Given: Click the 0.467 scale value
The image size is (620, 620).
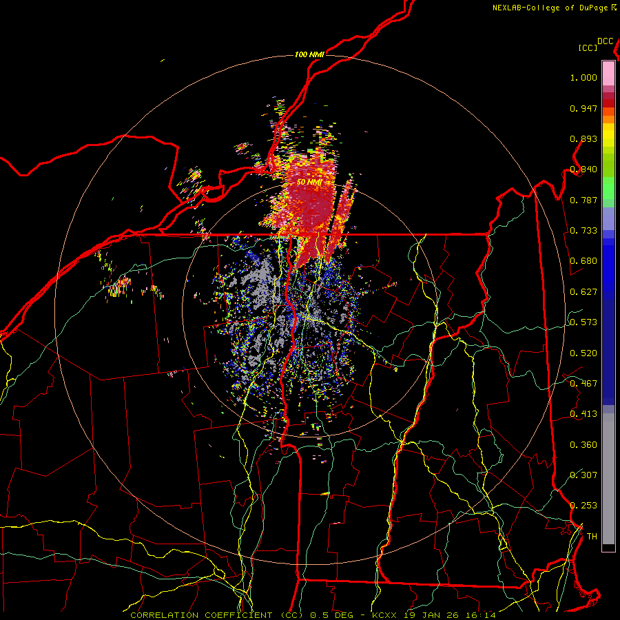Looking at the screenshot, I should pos(583,384).
